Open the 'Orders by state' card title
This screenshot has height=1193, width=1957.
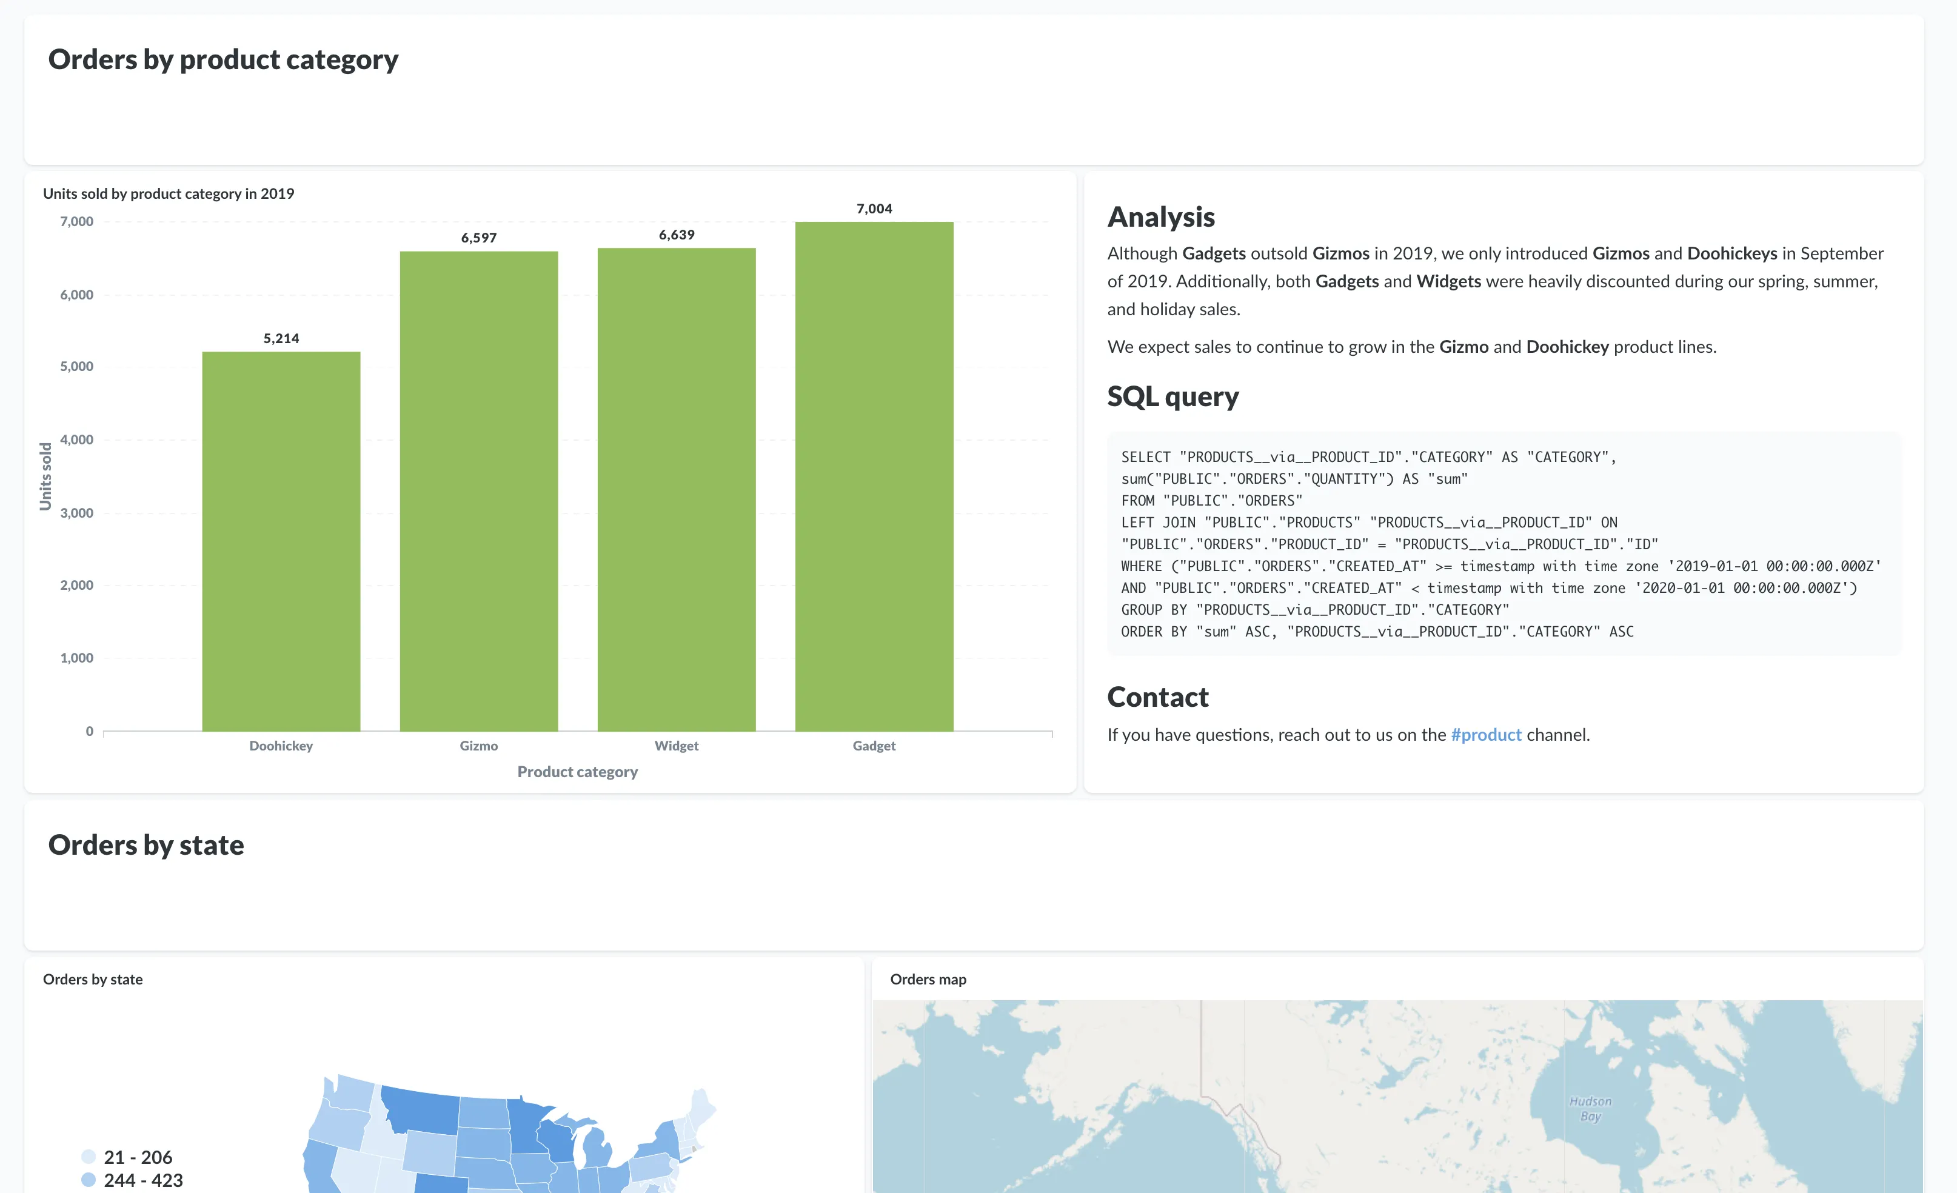click(93, 980)
